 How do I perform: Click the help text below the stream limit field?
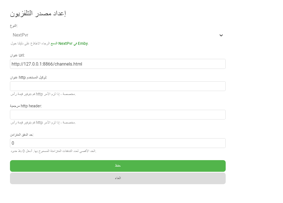tap(53, 151)
